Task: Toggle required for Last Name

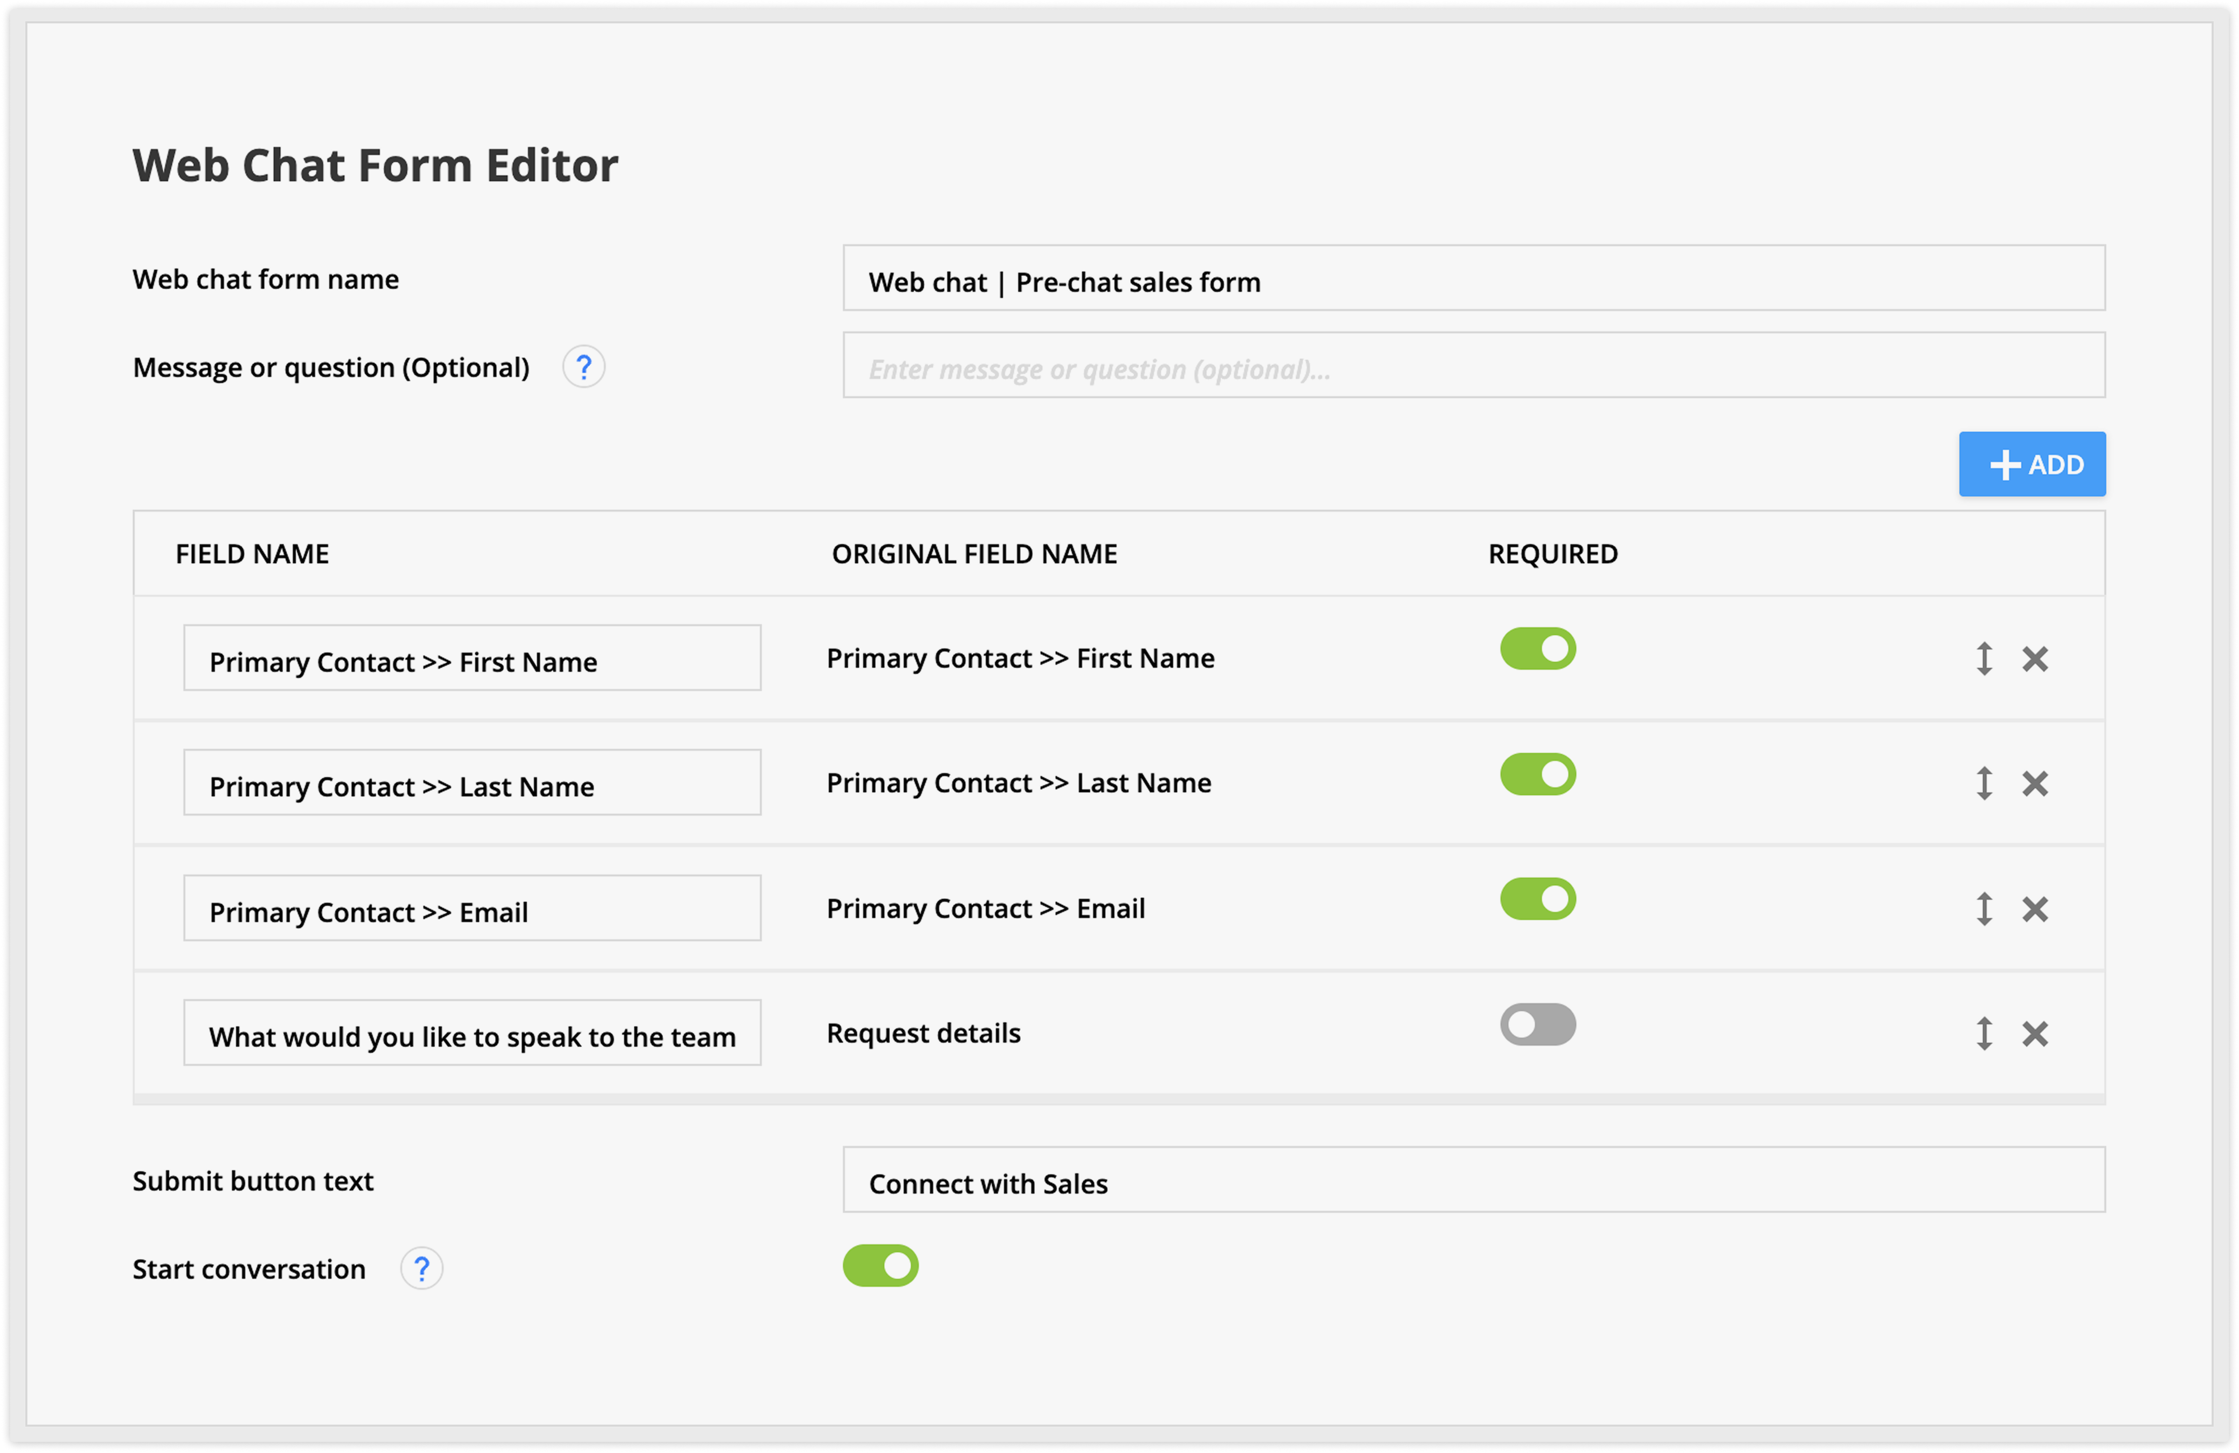Action: 1537,774
